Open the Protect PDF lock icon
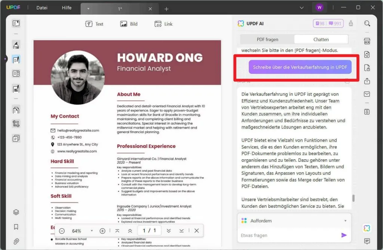 pyautogui.click(x=367, y=68)
